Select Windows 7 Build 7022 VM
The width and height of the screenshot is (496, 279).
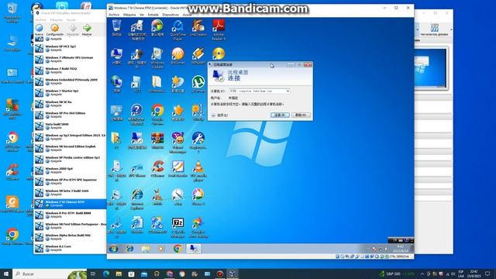70,71
